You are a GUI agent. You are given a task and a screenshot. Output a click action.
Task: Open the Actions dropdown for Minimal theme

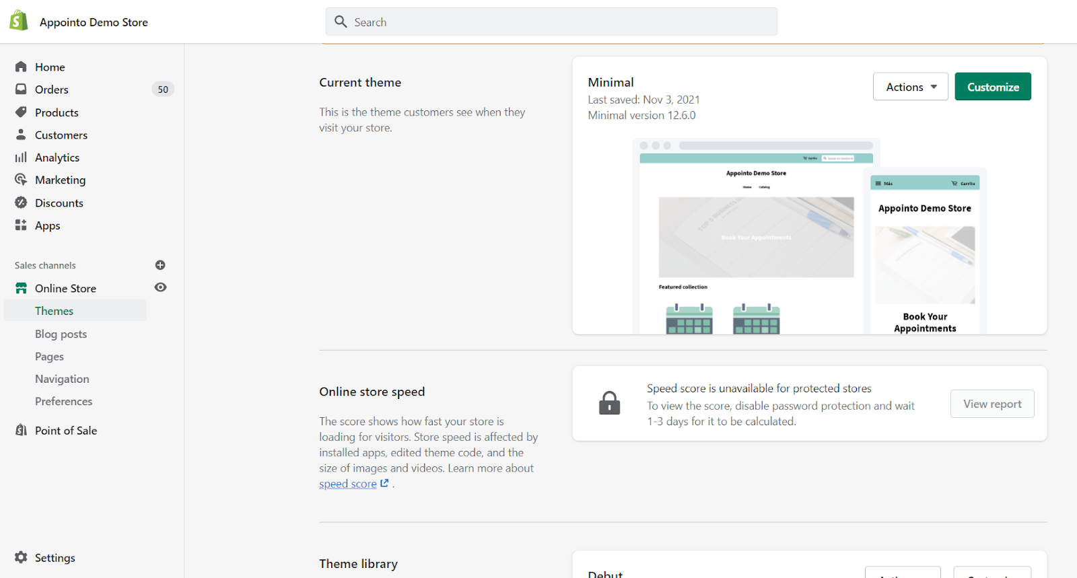point(911,87)
